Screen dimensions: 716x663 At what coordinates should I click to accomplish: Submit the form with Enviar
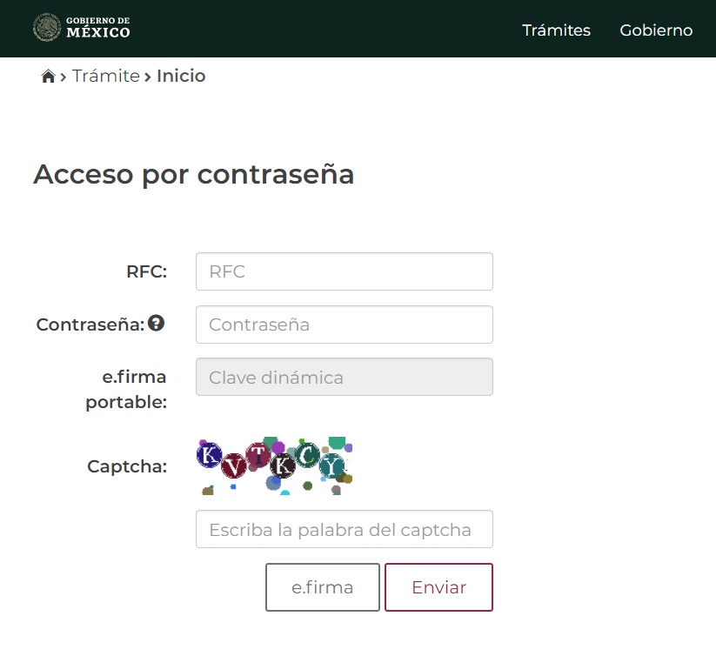[x=438, y=587]
